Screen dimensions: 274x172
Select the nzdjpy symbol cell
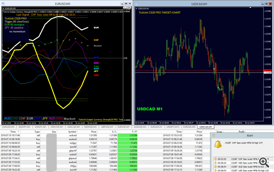[73, 143]
